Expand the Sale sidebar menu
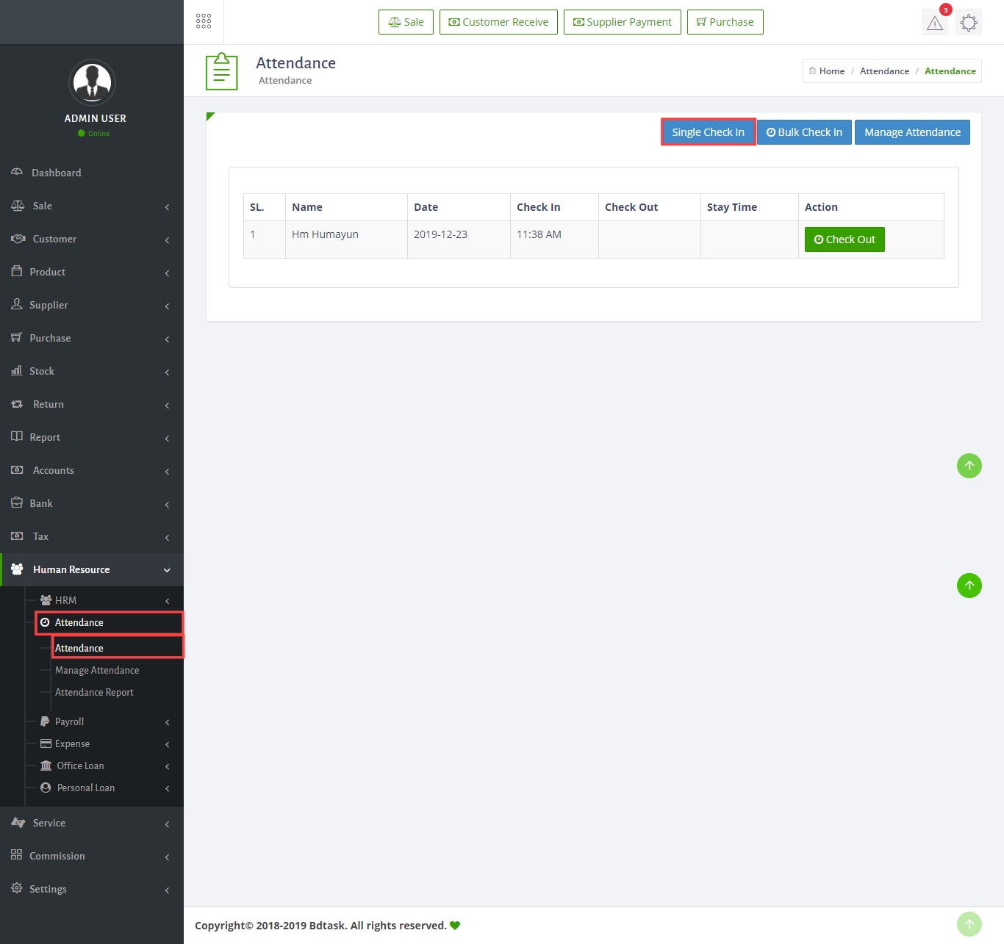1004x944 pixels. coord(92,206)
